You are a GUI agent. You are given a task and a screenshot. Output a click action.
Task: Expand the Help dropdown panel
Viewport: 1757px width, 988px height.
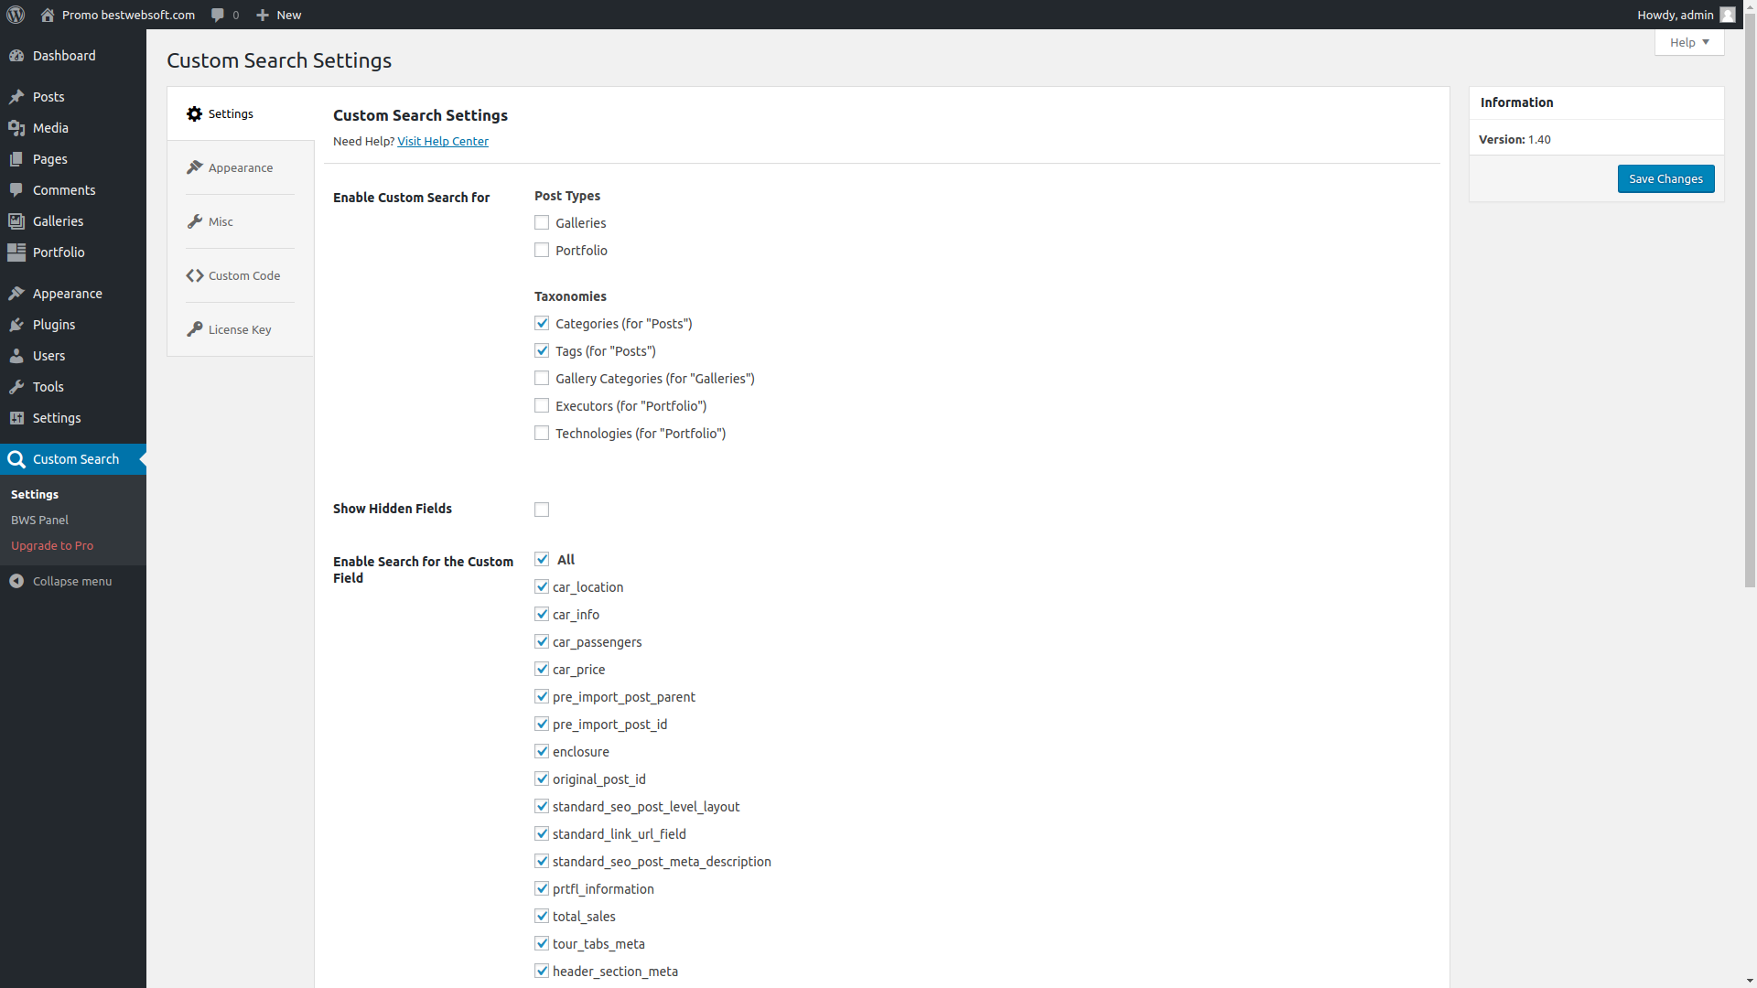(1688, 42)
